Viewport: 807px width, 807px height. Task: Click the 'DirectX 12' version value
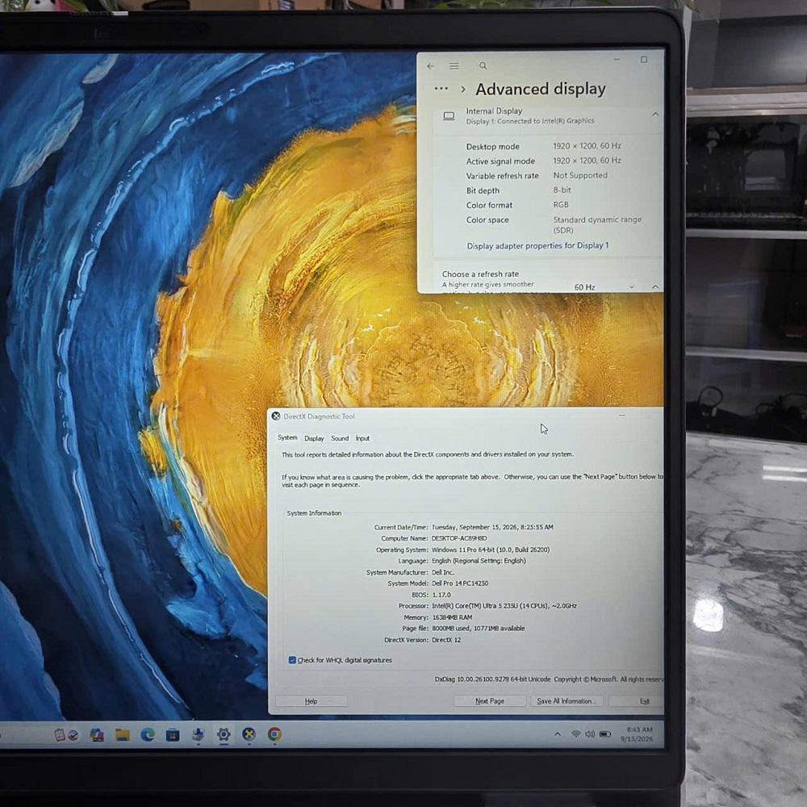446,640
